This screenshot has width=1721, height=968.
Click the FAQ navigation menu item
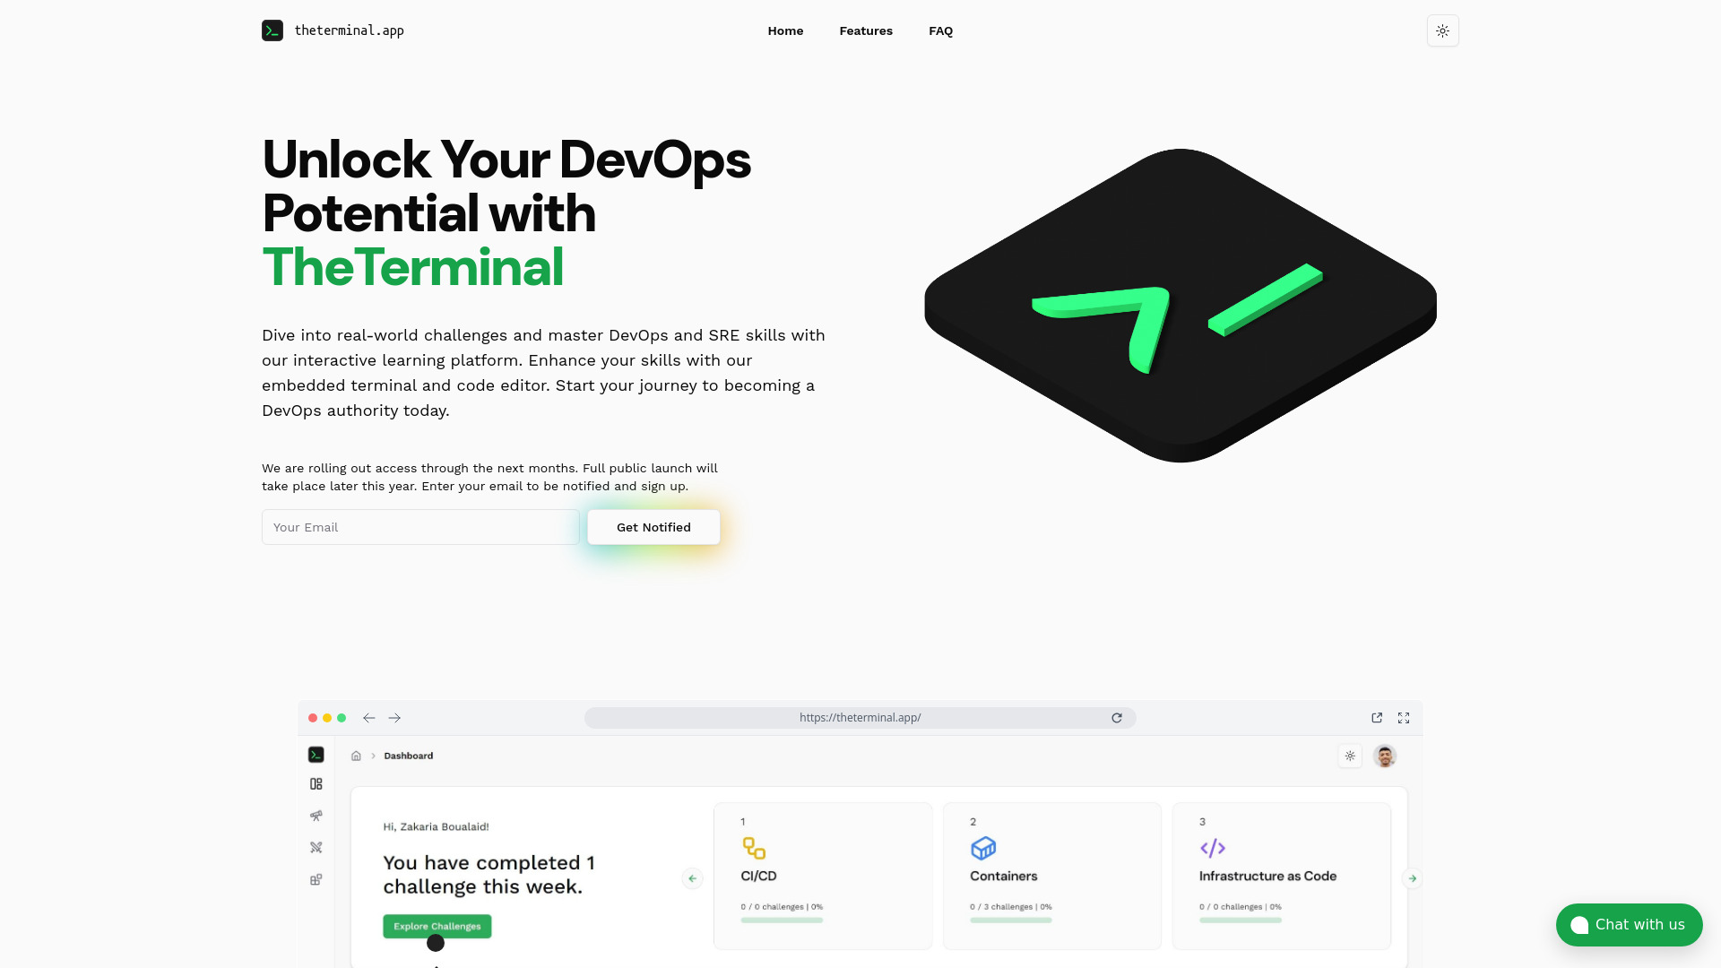coord(941,30)
